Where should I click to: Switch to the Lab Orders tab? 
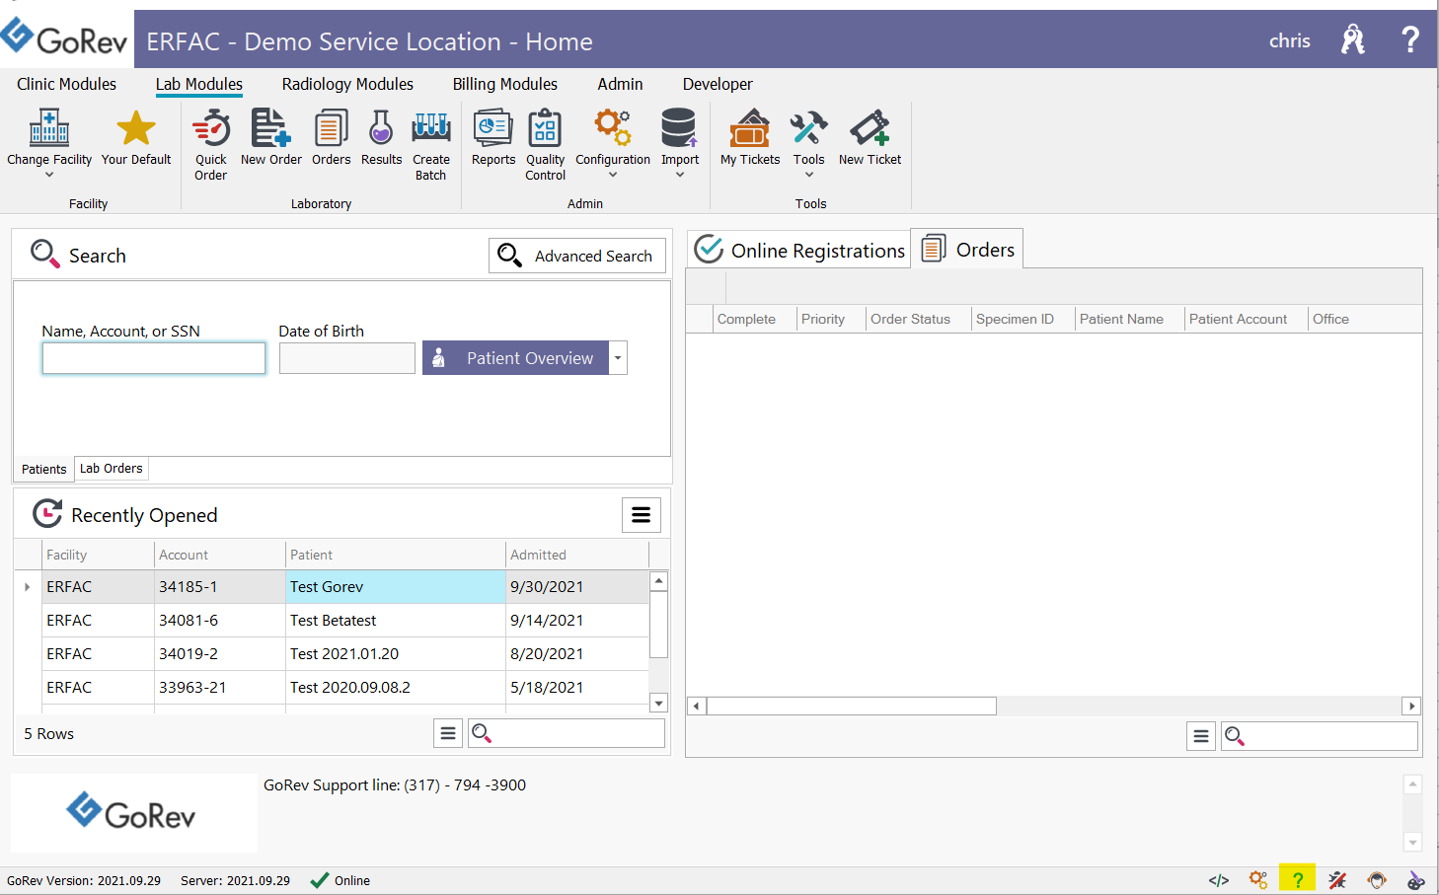click(x=111, y=469)
